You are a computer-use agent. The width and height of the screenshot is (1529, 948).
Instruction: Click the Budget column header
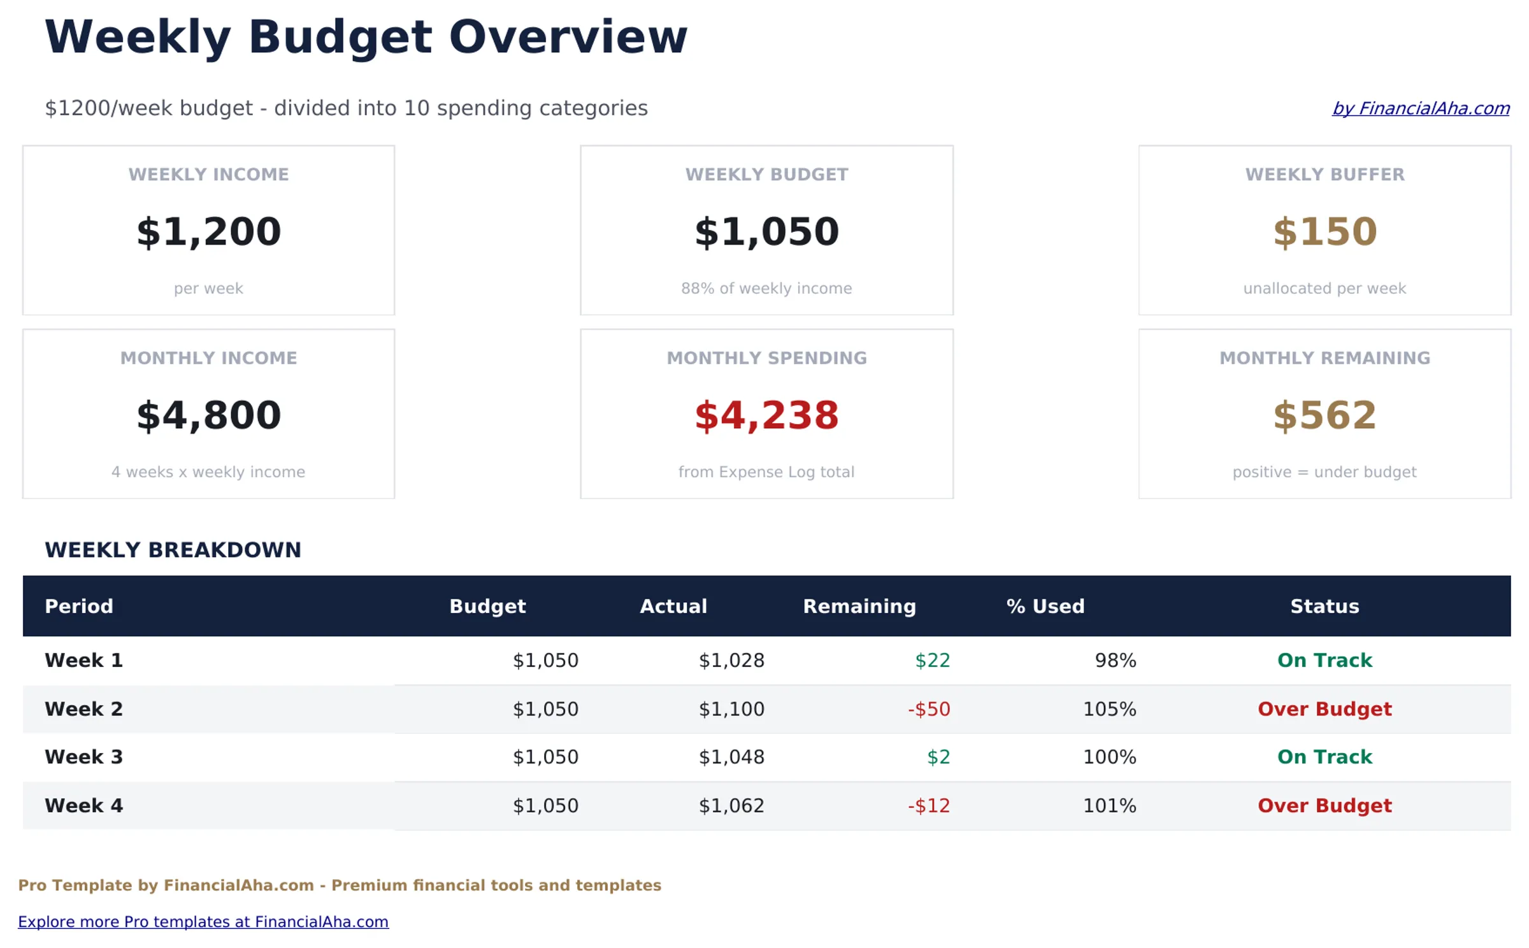click(487, 606)
